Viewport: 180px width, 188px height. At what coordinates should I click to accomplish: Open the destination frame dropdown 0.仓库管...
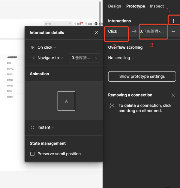tap(85, 58)
